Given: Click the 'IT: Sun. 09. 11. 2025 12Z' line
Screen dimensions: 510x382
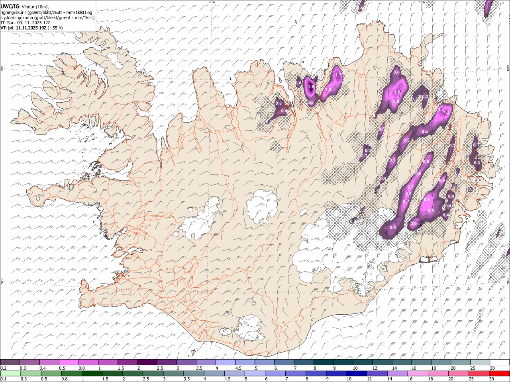Looking at the screenshot, I should coord(25,23).
